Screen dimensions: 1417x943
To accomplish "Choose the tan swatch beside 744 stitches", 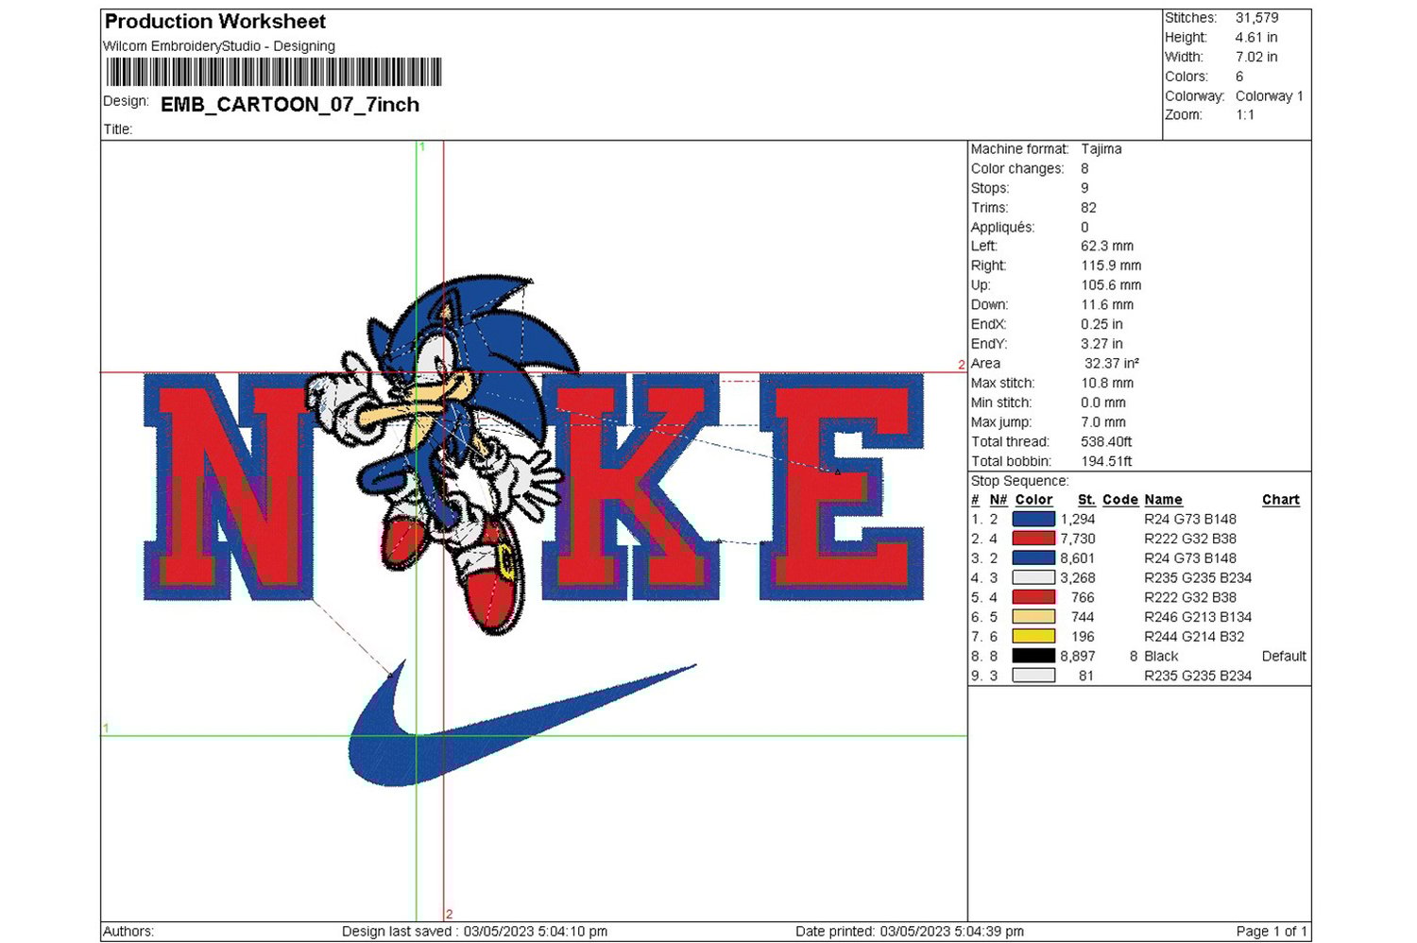I will (x=1033, y=617).
